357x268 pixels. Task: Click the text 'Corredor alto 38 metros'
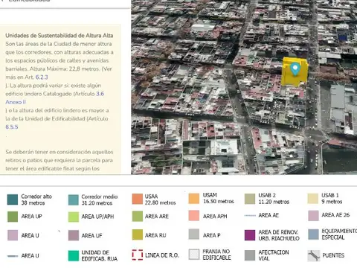click(36, 200)
